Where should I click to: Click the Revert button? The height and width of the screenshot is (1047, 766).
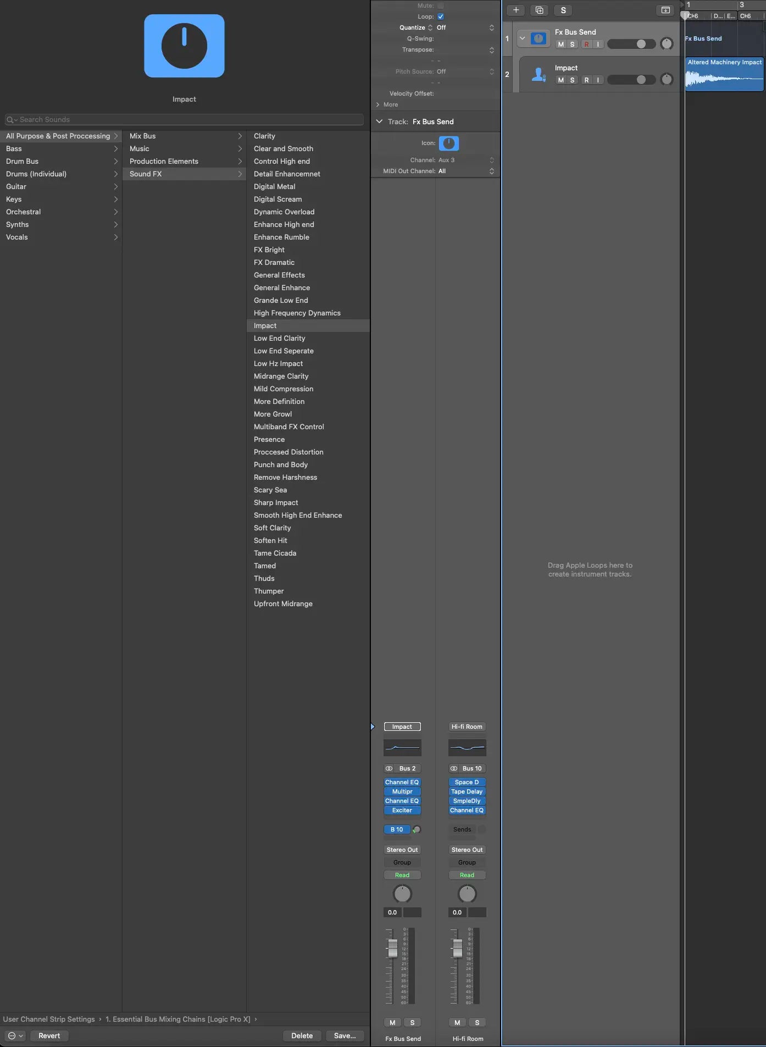click(49, 1035)
